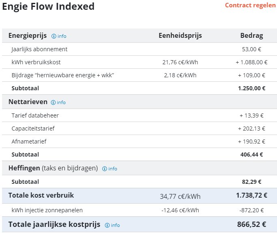Select the Afnametarief label
277x233 pixels.
(x=29, y=142)
